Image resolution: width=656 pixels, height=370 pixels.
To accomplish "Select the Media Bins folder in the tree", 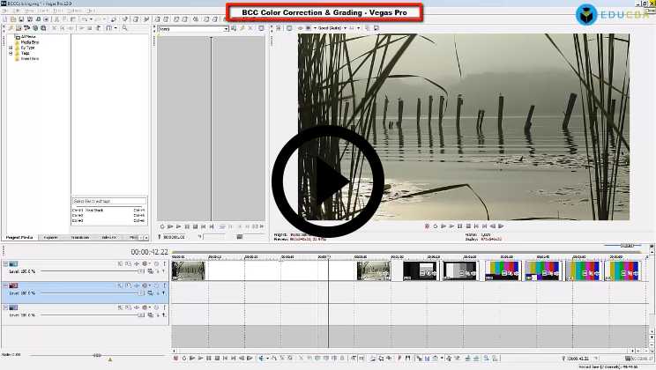I will [x=29, y=41].
